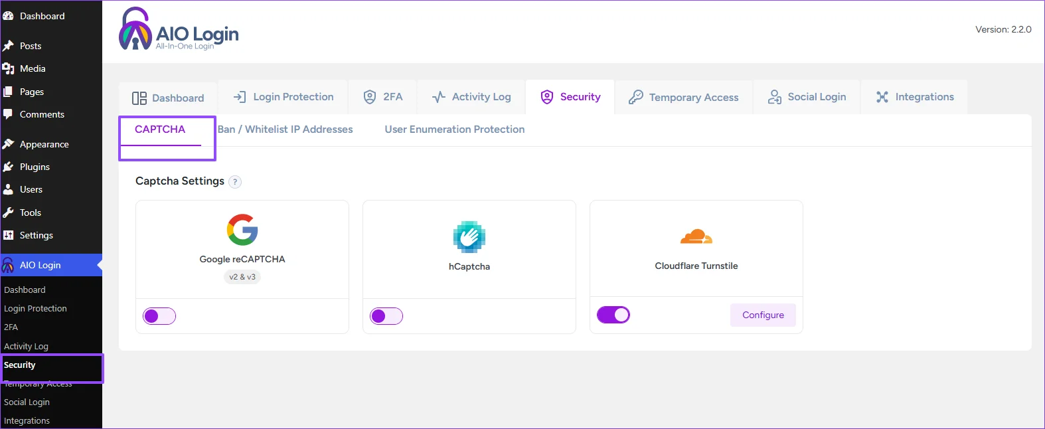Click the Captcha Settings help question icon
The width and height of the screenshot is (1045, 429).
tap(235, 182)
